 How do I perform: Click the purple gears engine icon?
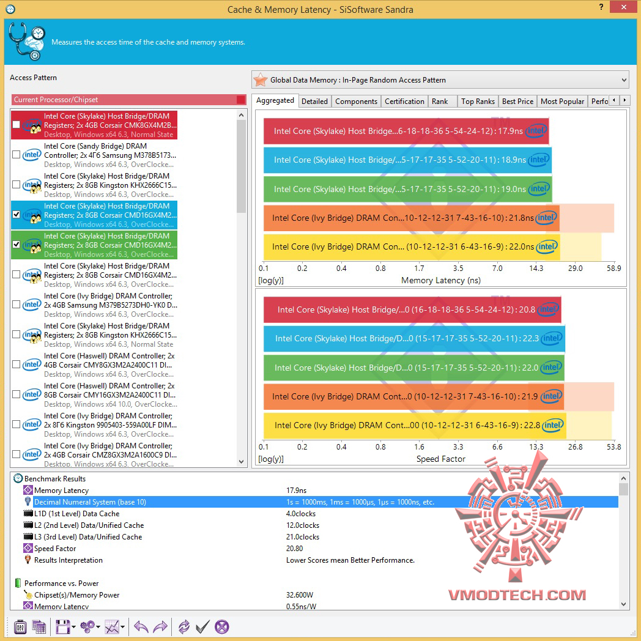[87, 627]
